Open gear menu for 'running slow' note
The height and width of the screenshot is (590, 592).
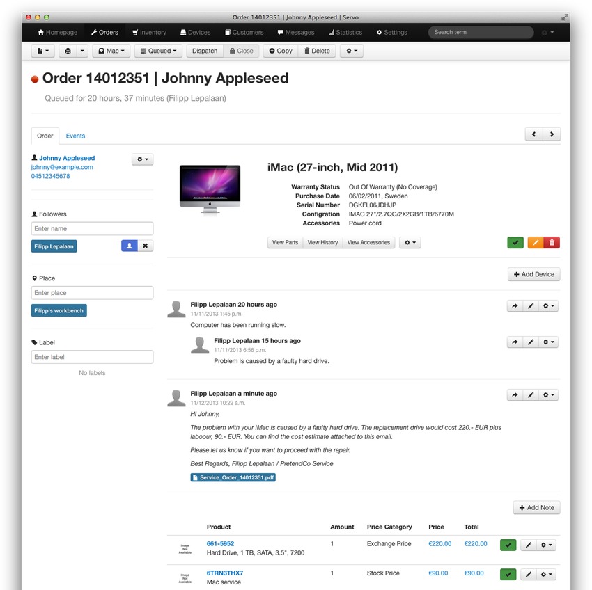point(549,305)
